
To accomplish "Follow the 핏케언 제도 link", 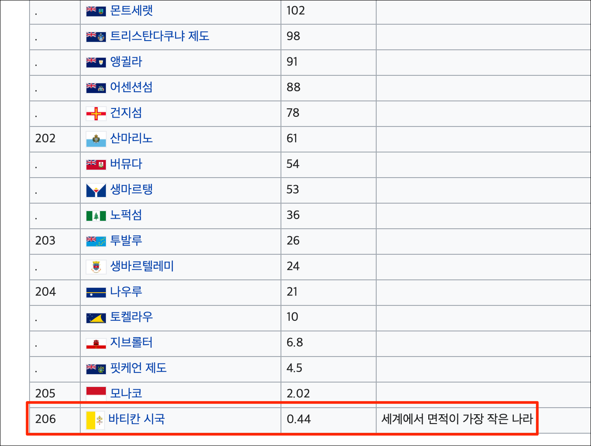I will pyautogui.click(x=138, y=368).
